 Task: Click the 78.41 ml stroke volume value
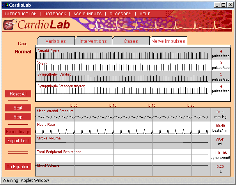click(x=220, y=141)
